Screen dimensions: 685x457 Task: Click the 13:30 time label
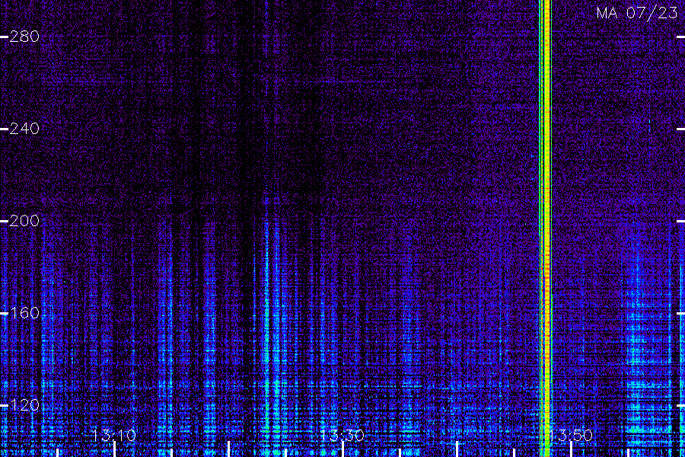coord(342,436)
